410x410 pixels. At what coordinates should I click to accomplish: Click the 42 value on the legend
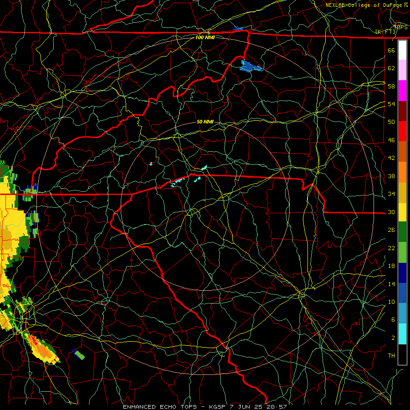(x=391, y=158)
